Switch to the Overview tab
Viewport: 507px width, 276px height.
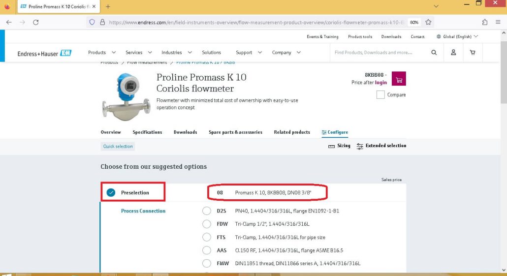(x=111, y=132)
